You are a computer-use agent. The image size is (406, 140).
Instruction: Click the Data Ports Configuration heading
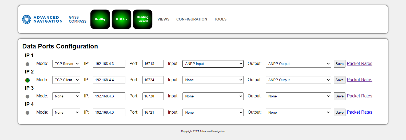point(60,46)
